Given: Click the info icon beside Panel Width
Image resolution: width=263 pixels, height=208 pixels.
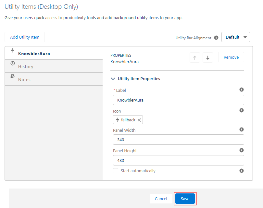Looking at the screenshot, I should tap(241, 129).
